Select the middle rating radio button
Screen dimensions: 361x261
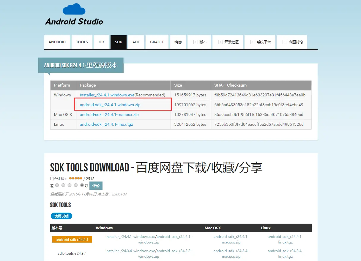(x=70, y=185)
